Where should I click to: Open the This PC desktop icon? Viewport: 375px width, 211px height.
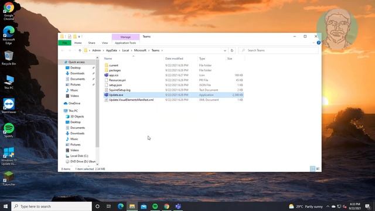click(9, 82)
